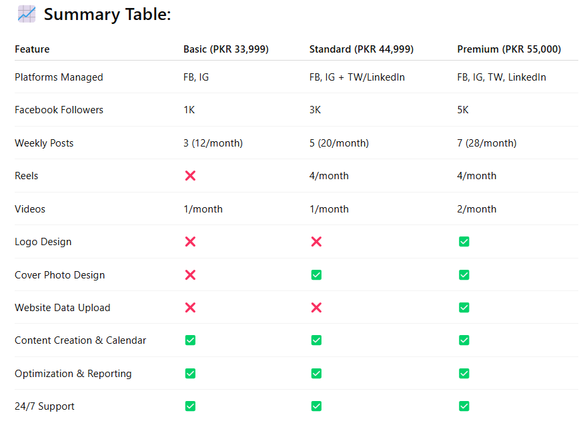
Task: Click the green check for Premium Website Data Upload
Action: [464, 307]
